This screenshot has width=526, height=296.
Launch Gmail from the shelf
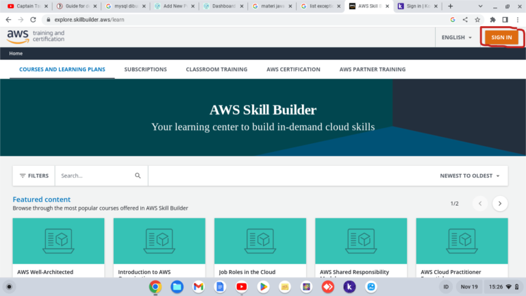[x=198, y=286]
